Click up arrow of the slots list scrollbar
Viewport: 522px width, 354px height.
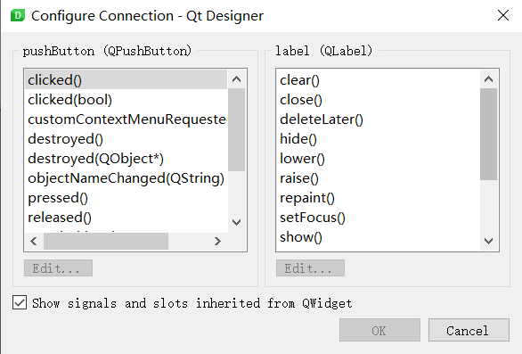click(x=488, y=79)
